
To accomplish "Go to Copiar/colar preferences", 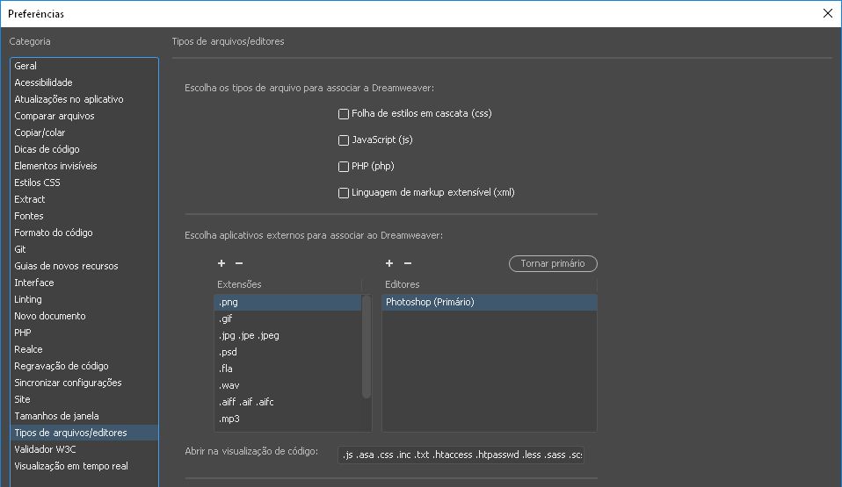I will pos(84,132).
